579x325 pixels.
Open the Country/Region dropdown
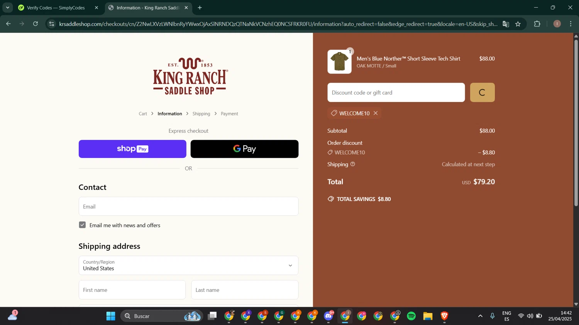click(188, 265)
